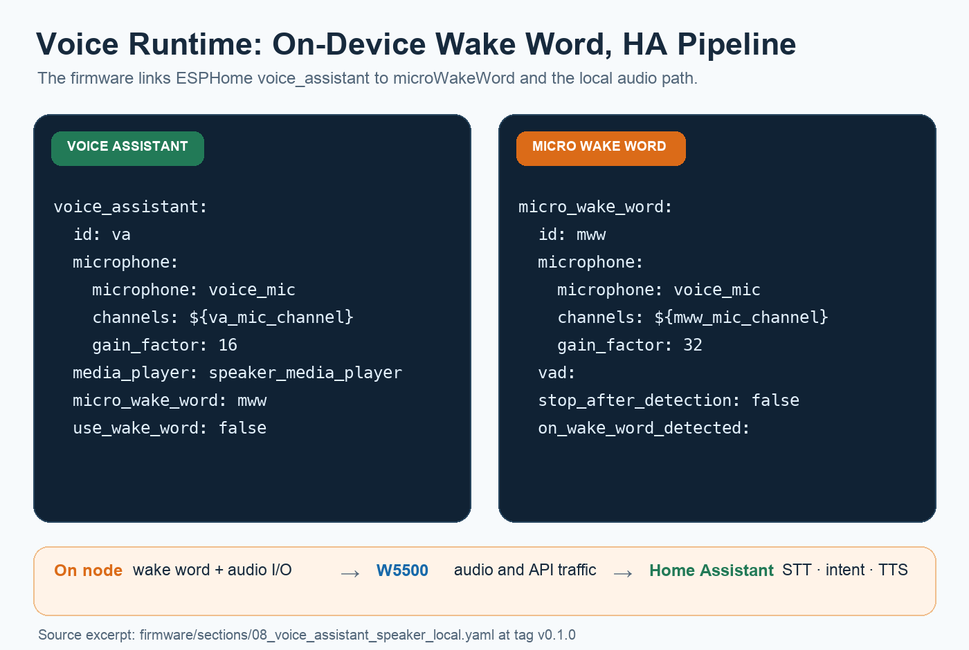
Task: Select the line 'id: mww'
Action: 572,234
